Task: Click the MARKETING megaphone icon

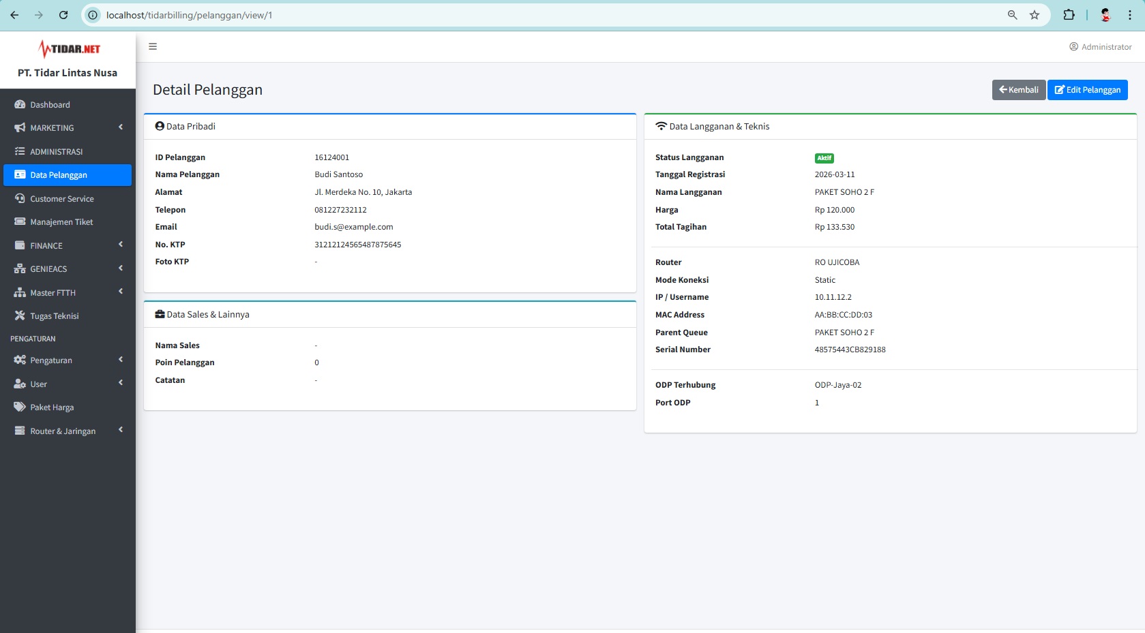Action: click(x=20, y=127)
